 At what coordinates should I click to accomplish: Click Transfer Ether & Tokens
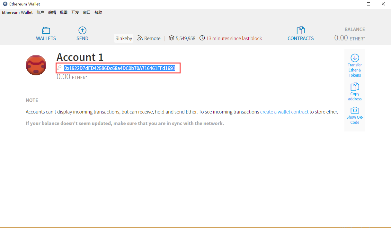coord(355,66)
